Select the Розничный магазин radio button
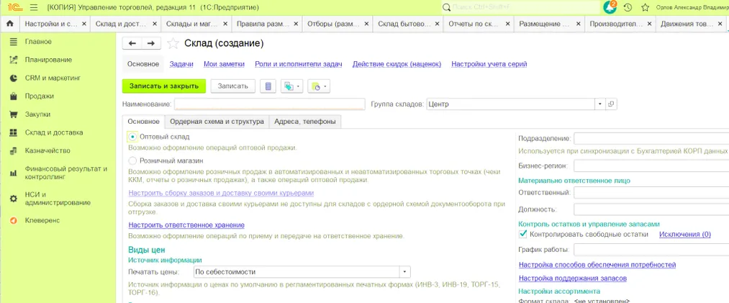This screenshot has width=729, height=303. (x=132, y=160)
